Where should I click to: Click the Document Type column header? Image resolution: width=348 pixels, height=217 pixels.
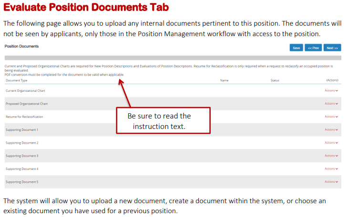[x=16, y=80]
